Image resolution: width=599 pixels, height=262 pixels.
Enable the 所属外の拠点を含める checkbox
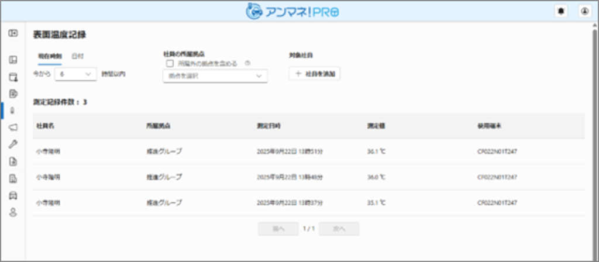[x=170, y=64]
